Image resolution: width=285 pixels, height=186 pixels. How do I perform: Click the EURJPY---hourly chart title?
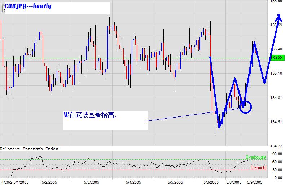(x=28, y=6)
